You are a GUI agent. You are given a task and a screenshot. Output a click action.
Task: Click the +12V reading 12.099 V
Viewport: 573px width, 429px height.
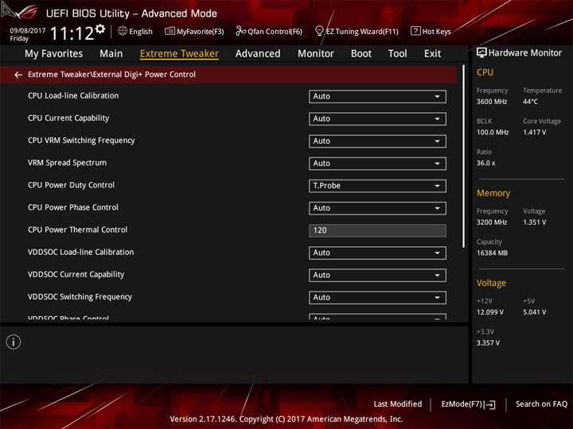(489, 312)
